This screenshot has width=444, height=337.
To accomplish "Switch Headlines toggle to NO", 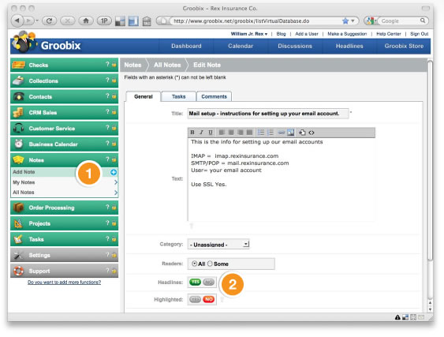I will [209, 282].
